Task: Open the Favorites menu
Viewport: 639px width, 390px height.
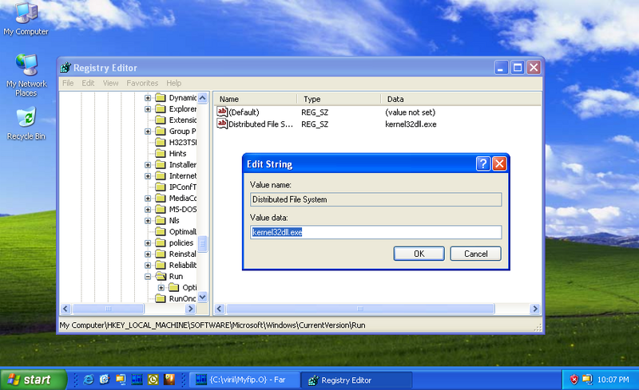Action: point(142,83)
